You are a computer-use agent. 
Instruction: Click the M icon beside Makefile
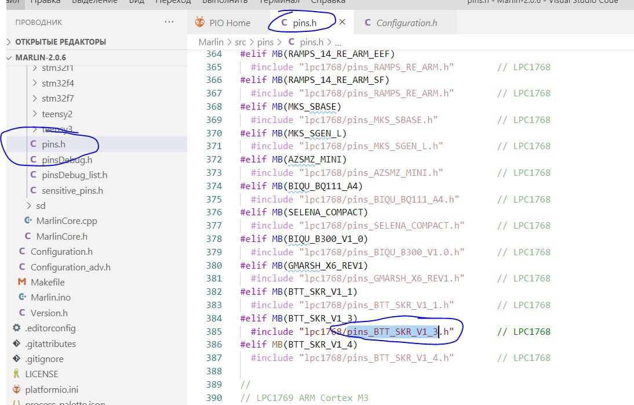(22, 282)
